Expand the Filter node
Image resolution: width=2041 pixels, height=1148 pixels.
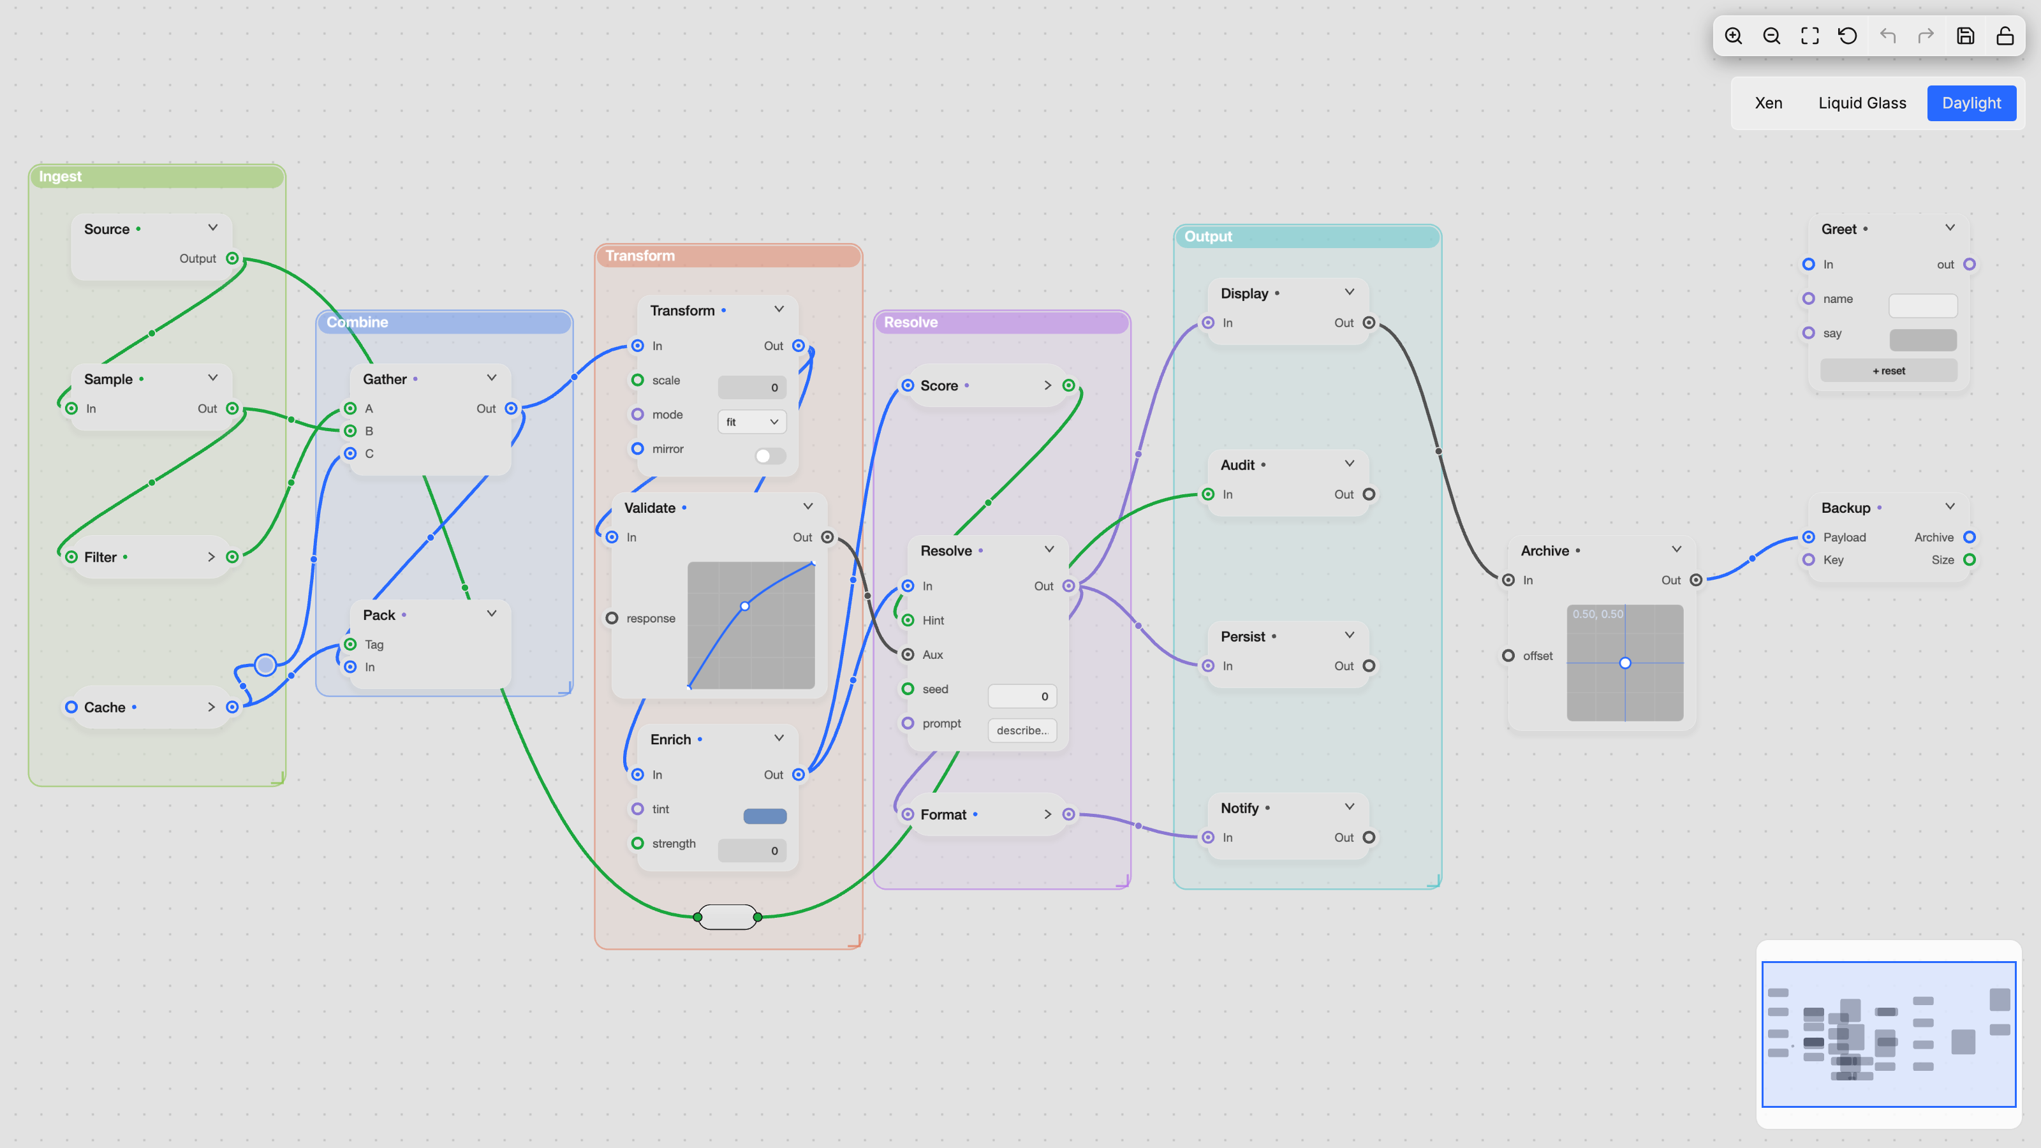click(210, 557)
